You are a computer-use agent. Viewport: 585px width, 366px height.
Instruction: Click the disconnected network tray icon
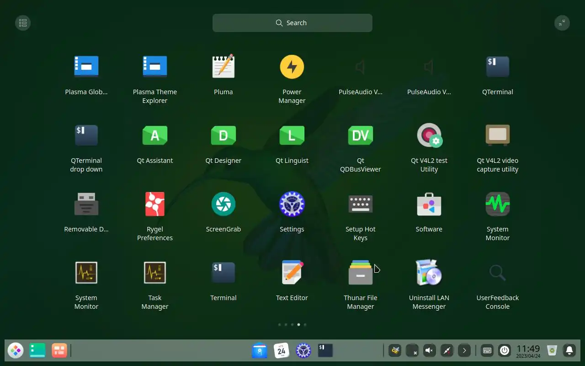pos(447,351)
